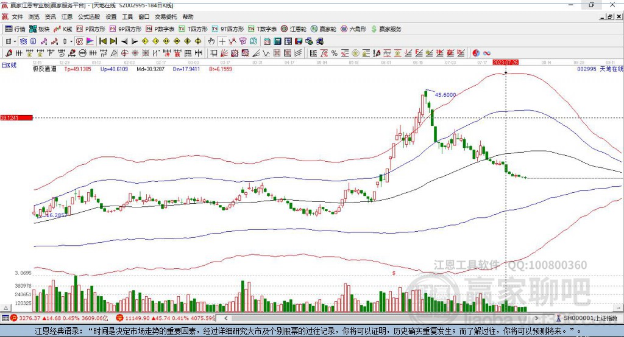Click the 2023-07-26 date marker

point(505,63)
